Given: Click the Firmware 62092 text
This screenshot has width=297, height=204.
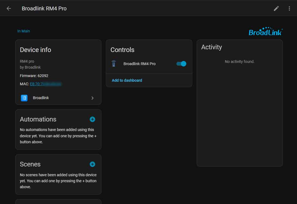Looking at the screenshot, I should (34, 76).
